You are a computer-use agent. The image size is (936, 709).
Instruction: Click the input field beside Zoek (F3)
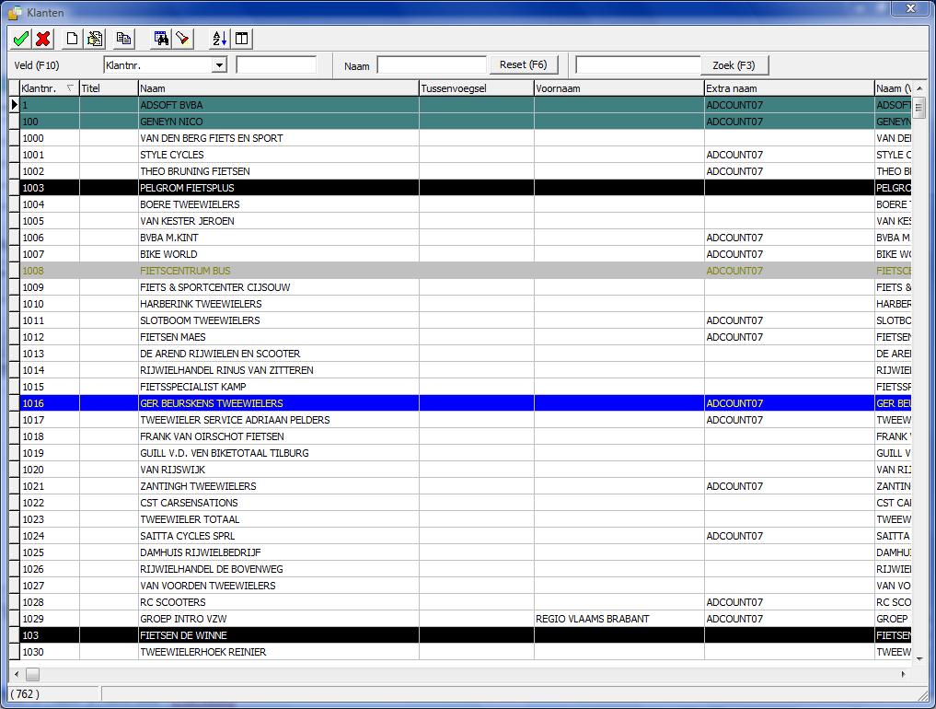pos(638,65)
